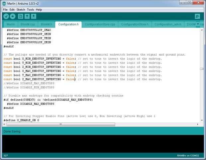This screenshot has height=160, width=206.
Task: Click the Y_MIN_ENDSTOP_INVERTING false value
Action: [x=70, y=63]
